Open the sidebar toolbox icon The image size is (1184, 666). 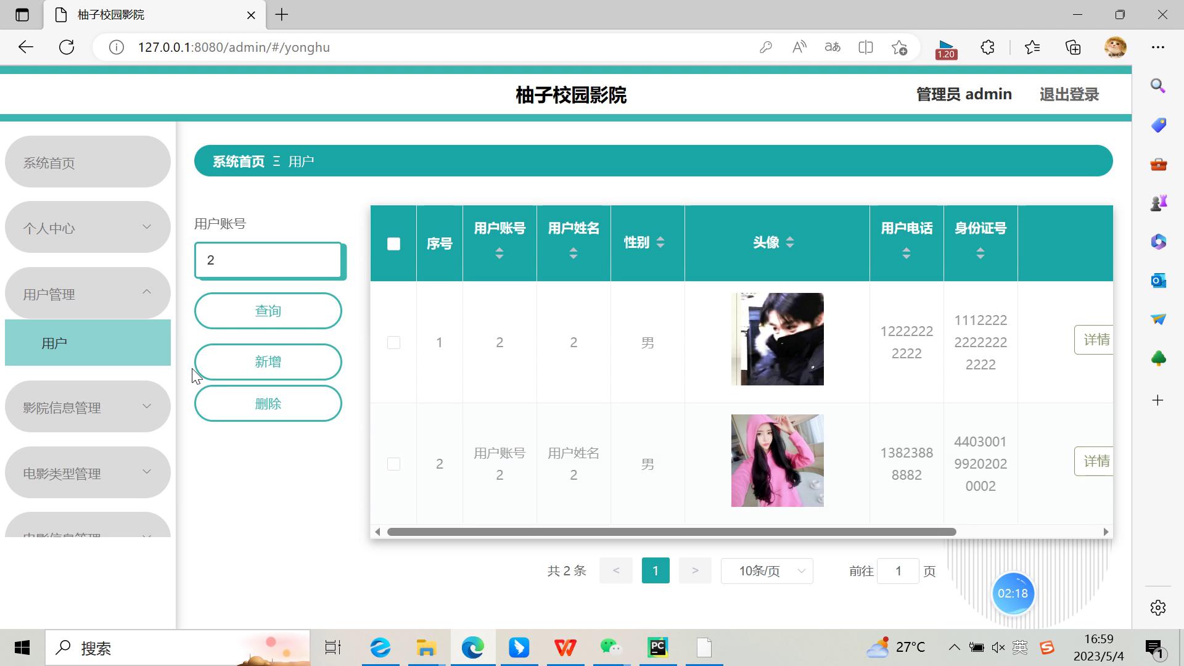point(1158,164)
